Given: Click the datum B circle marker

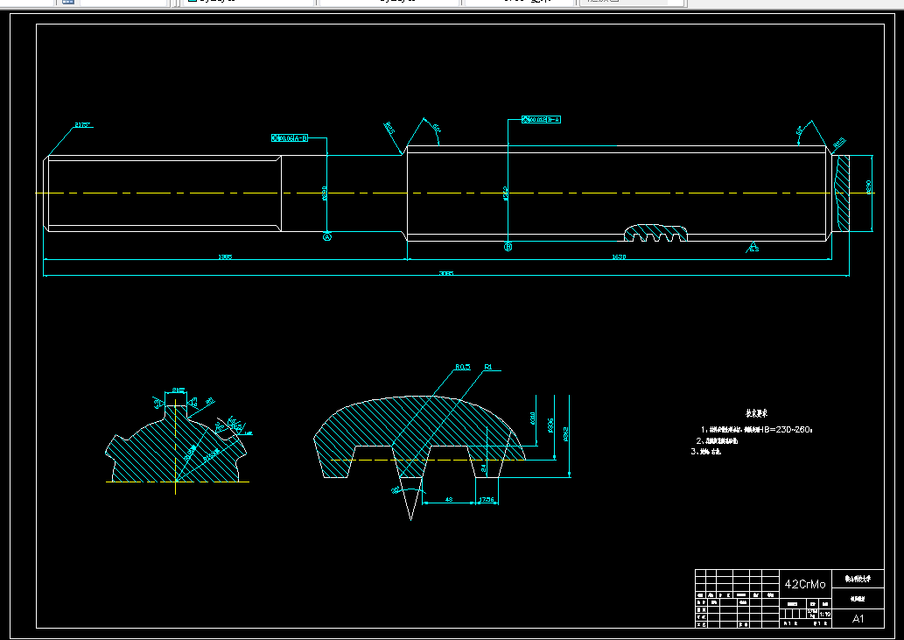Looking at the screenshot, I should [508, 247].
